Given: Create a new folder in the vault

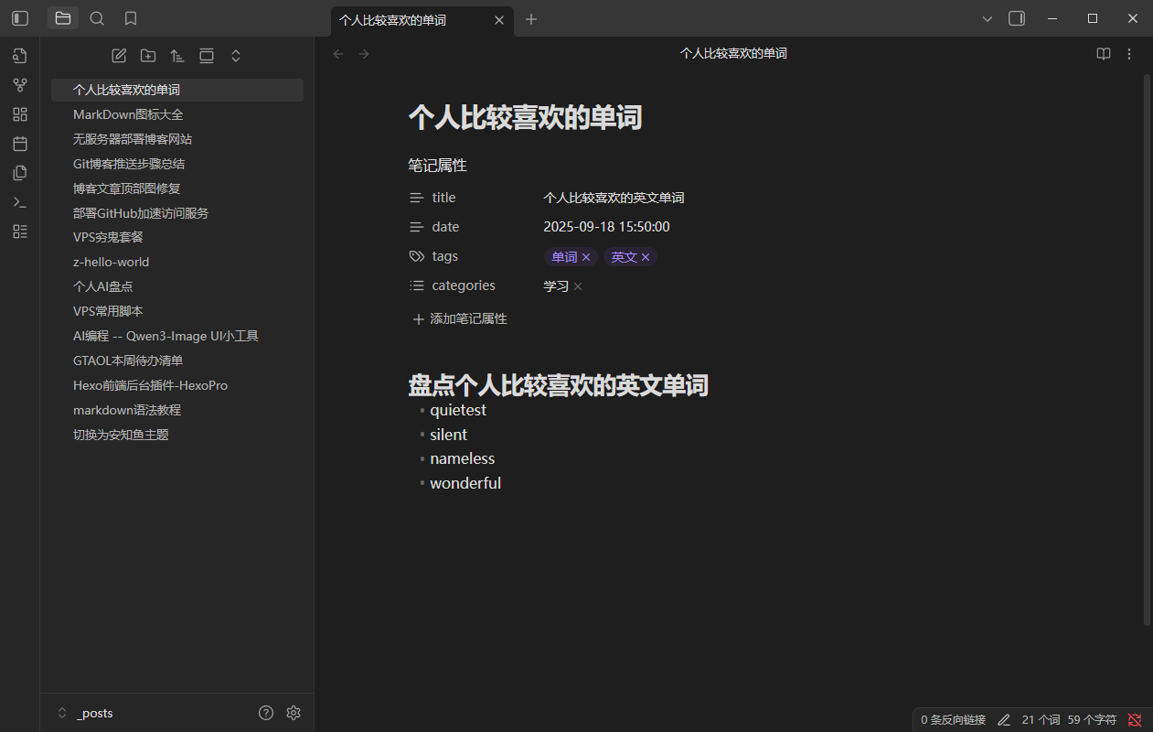Looking at the screenshot, I should [147, 55].
